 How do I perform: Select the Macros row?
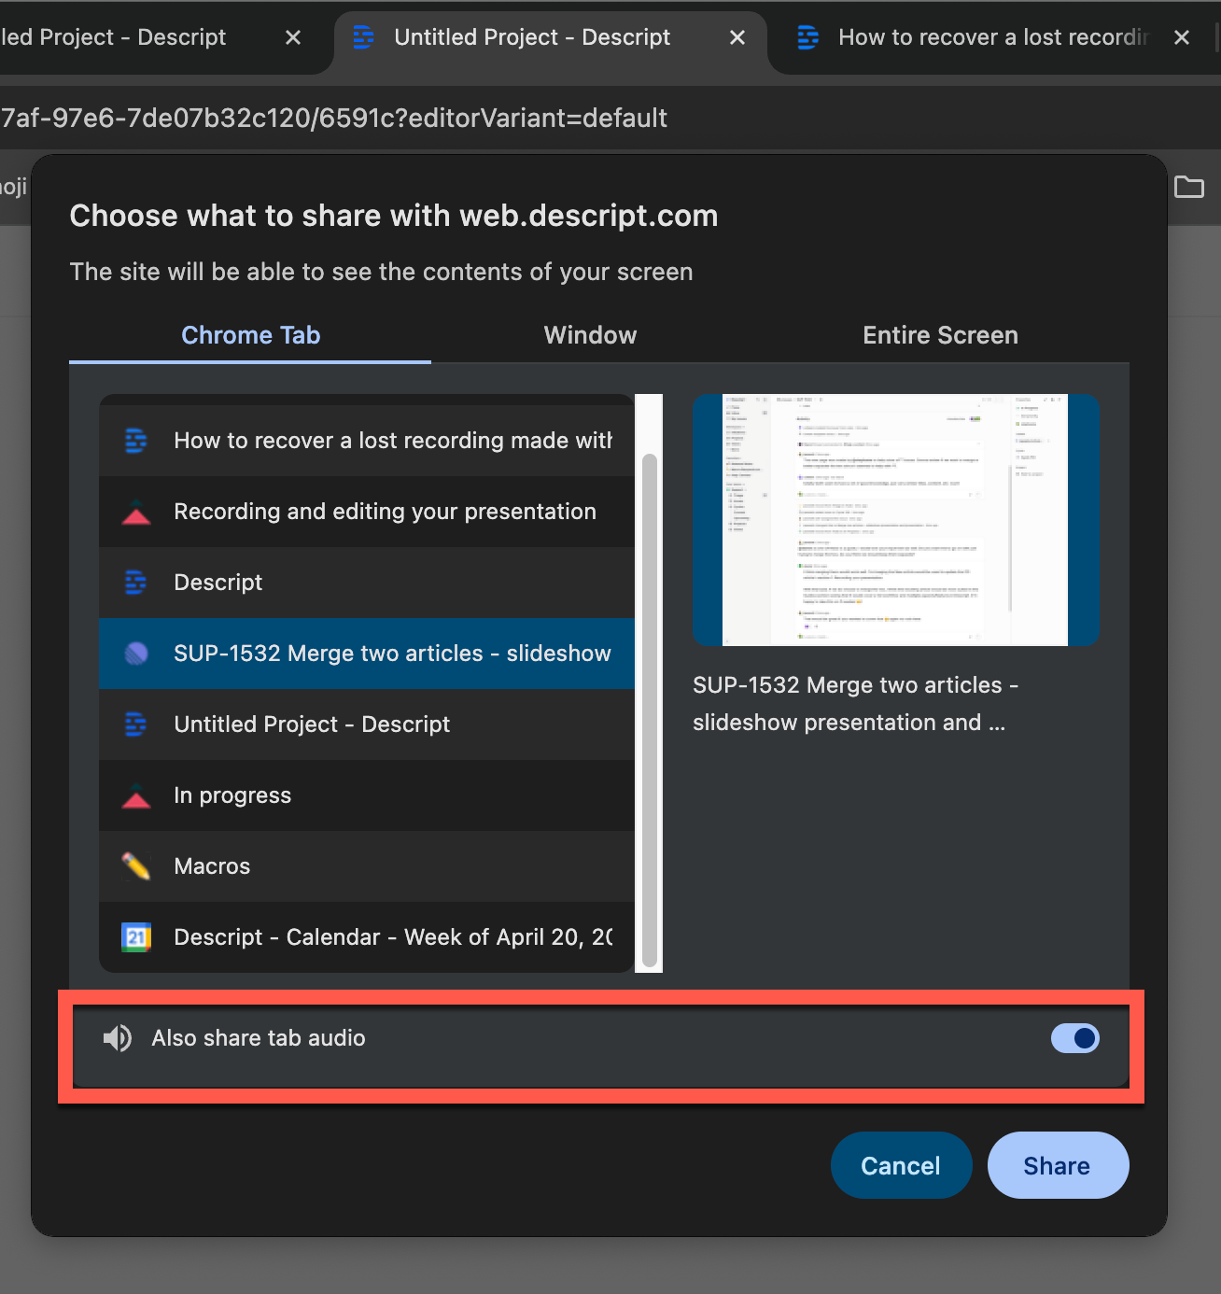point(367,866)
